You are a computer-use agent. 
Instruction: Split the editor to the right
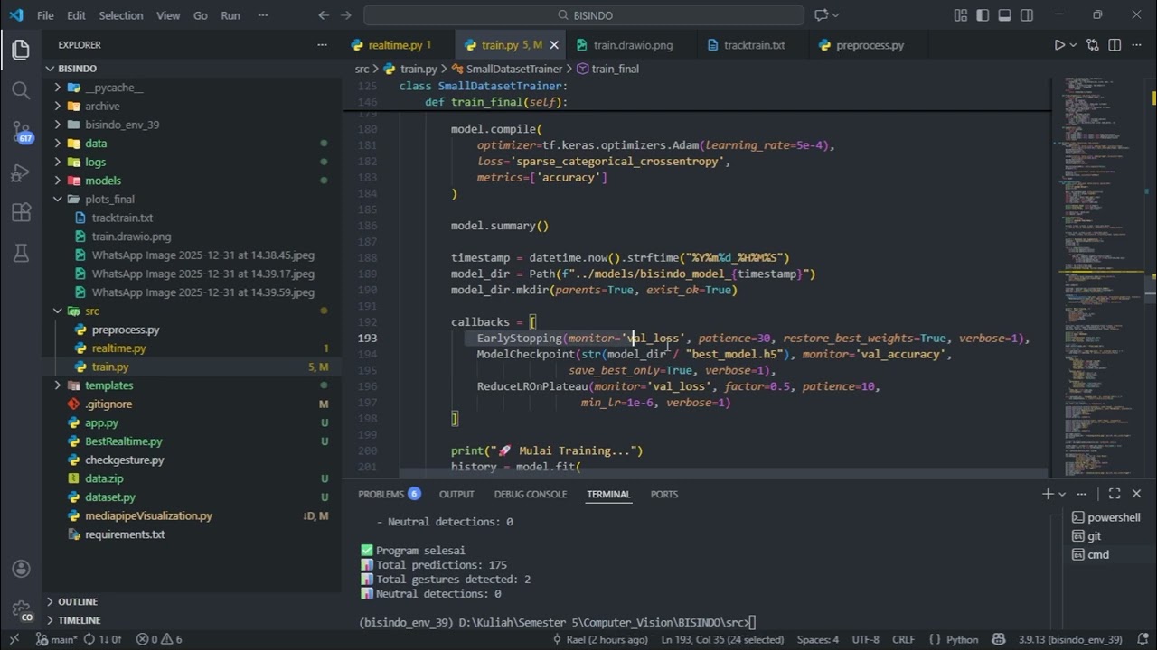coord(1115,45)
